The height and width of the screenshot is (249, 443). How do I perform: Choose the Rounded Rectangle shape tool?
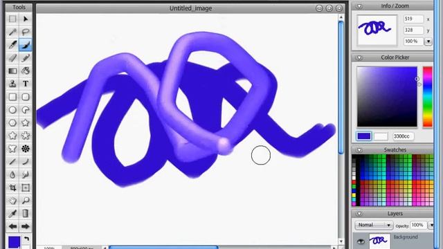pyautogui.click(x=26, y=97)
